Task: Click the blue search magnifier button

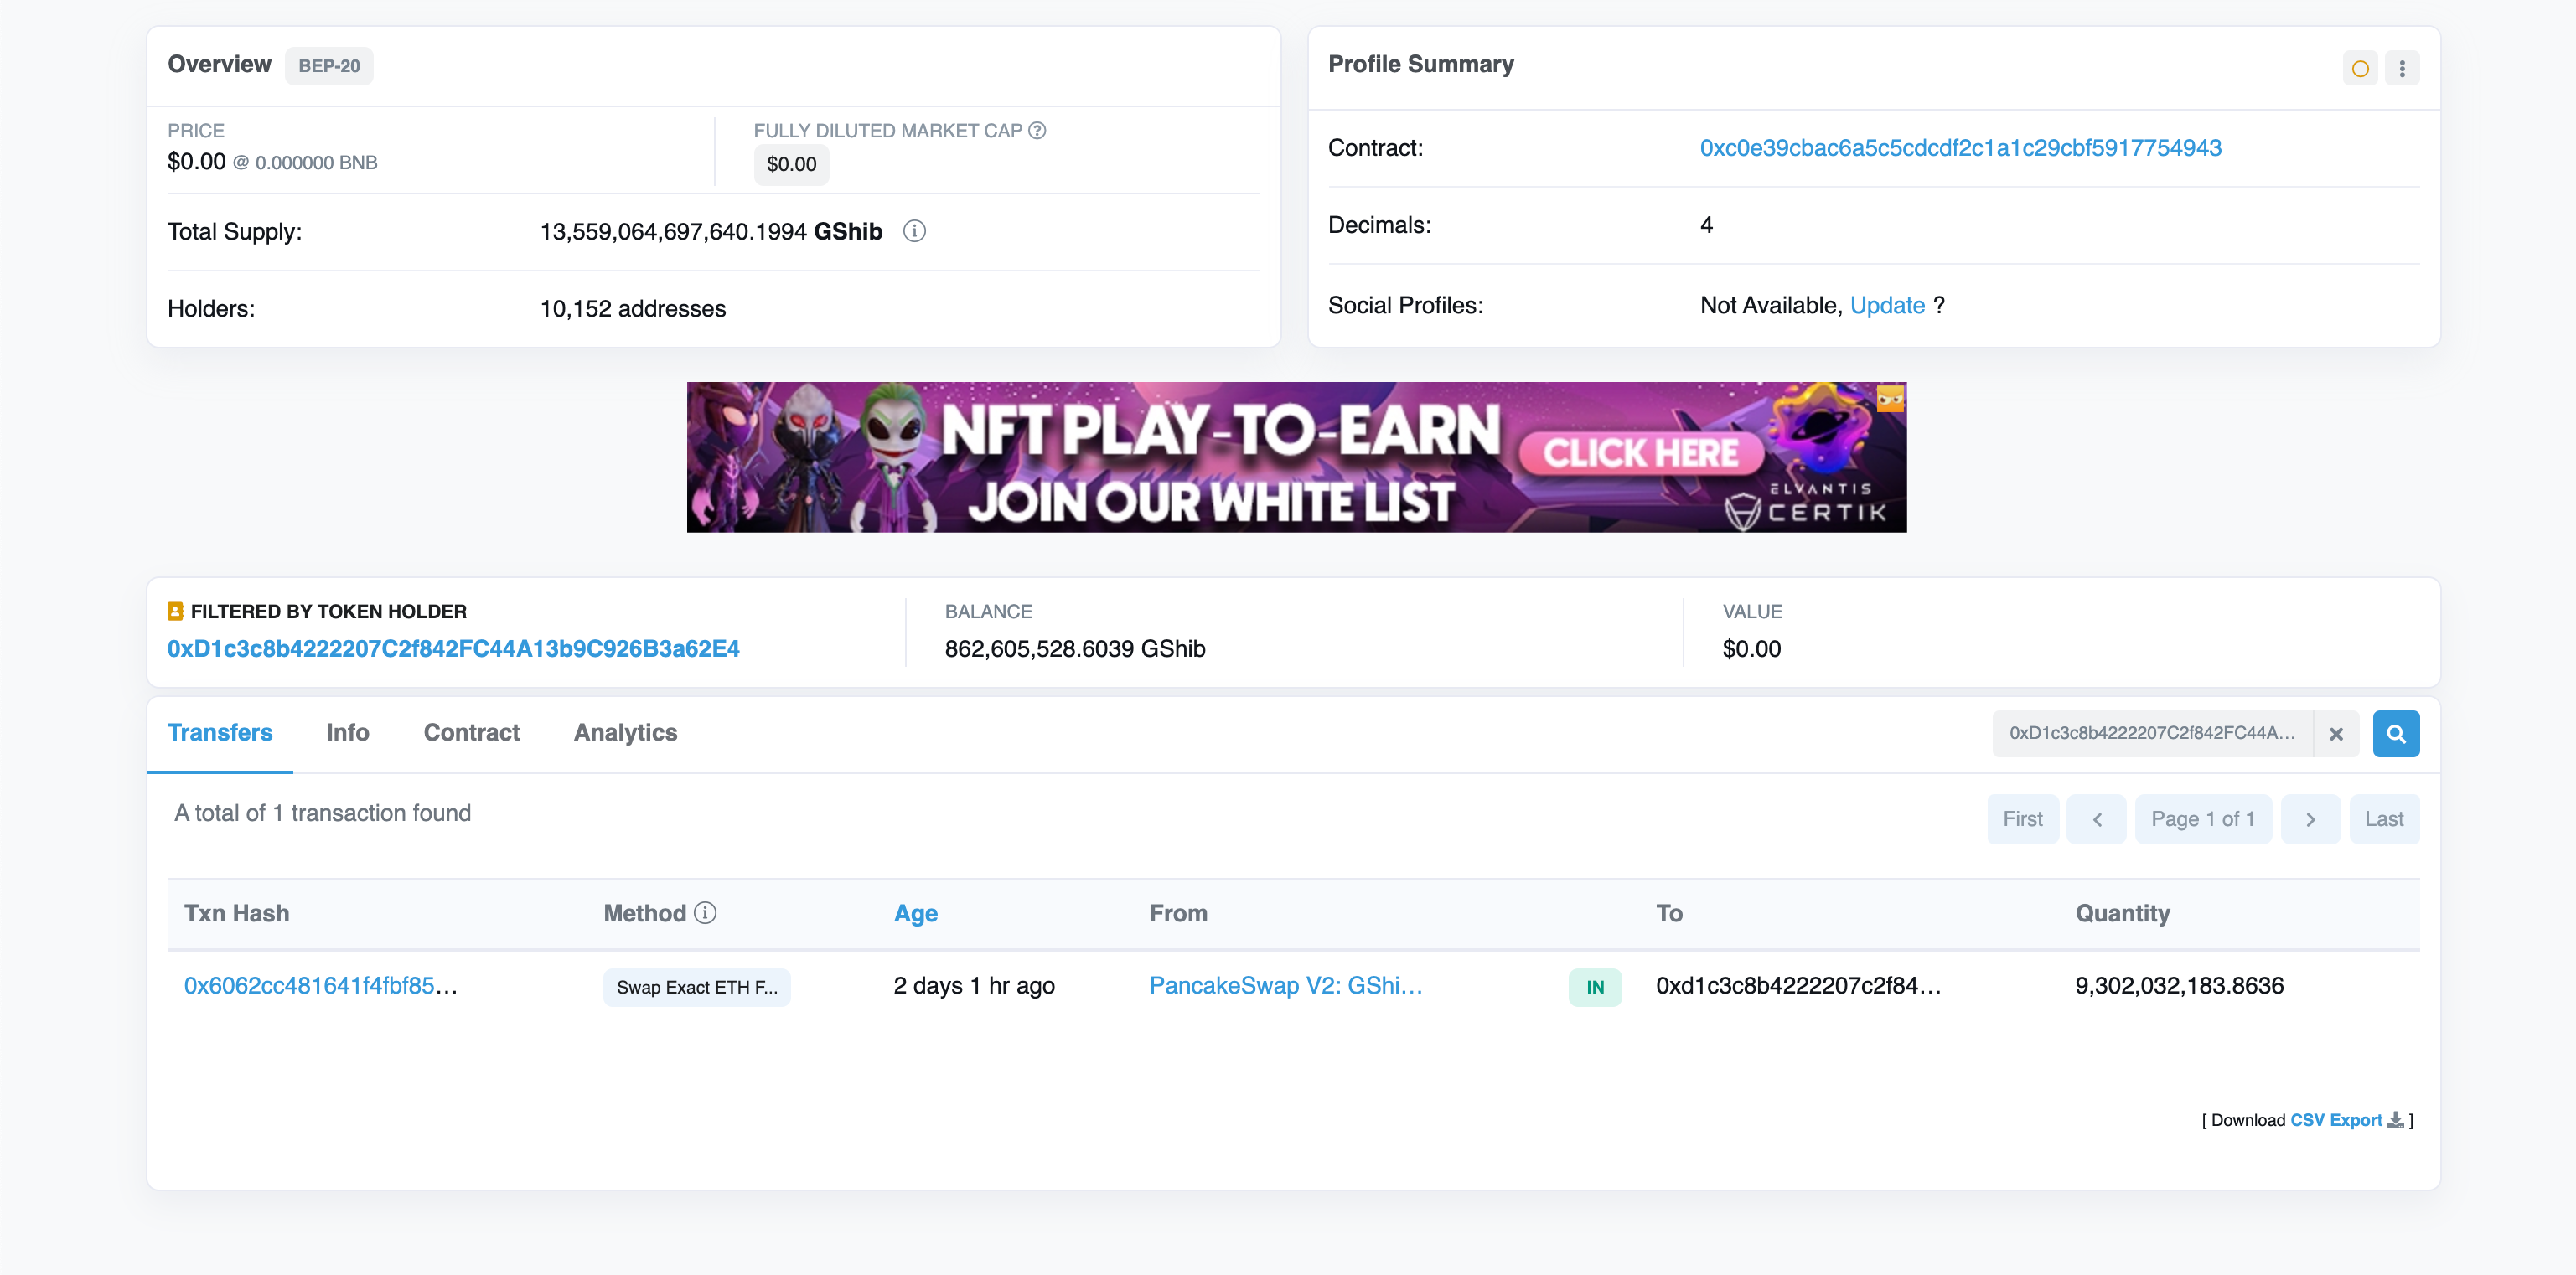Action: click(2395, 734)
